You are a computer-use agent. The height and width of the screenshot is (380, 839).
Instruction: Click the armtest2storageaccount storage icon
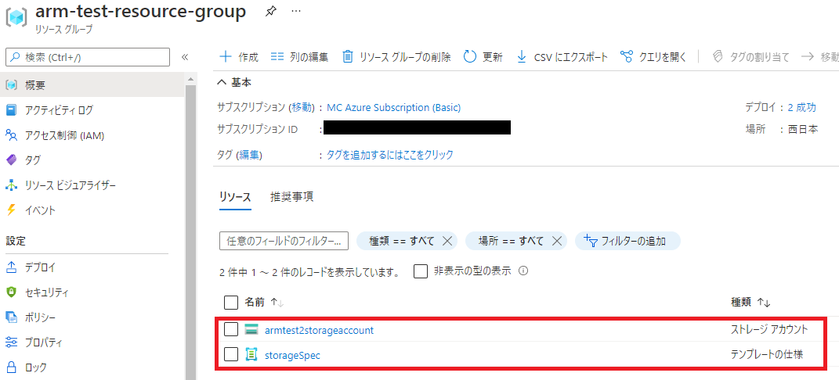(251, 329)
